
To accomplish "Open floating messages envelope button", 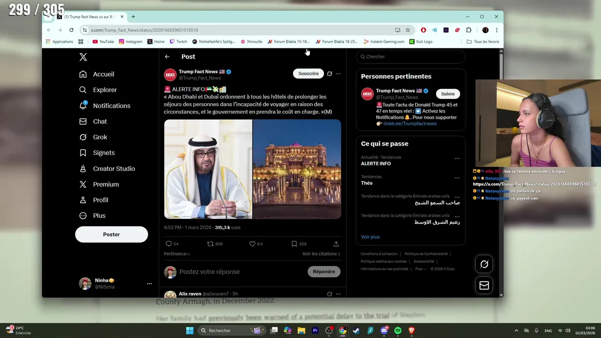I will tap(484, 285).
